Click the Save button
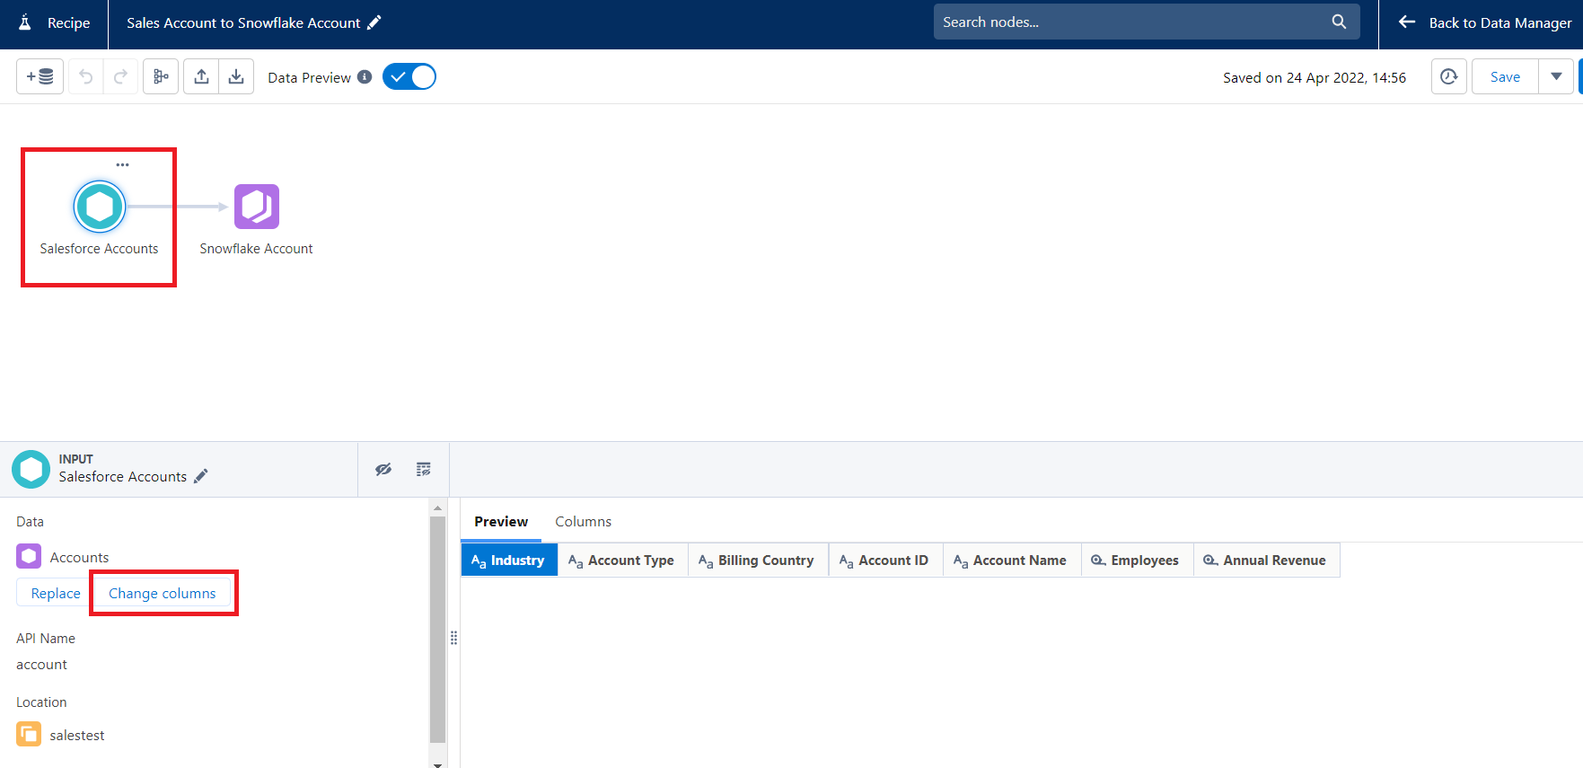The image size is (1583, 768). (x=1505, y=77)
